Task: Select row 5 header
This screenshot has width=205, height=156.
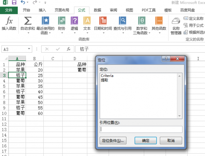Action: (4, 86)
